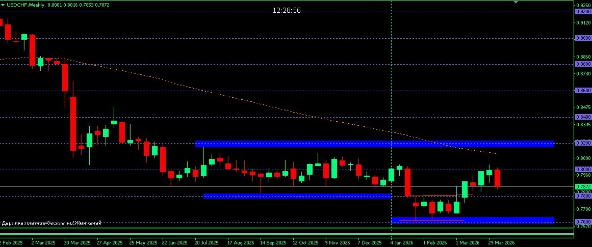The image size is (592, 247).
Task: Select the blue resistance rectangle at 0.8200
Action: coord(375,144)
